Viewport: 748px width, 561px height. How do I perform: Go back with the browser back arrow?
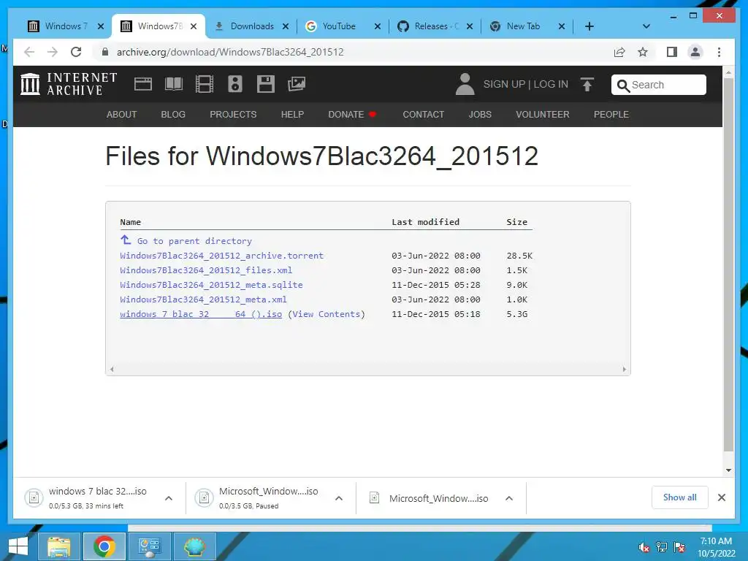pos(29,52)
